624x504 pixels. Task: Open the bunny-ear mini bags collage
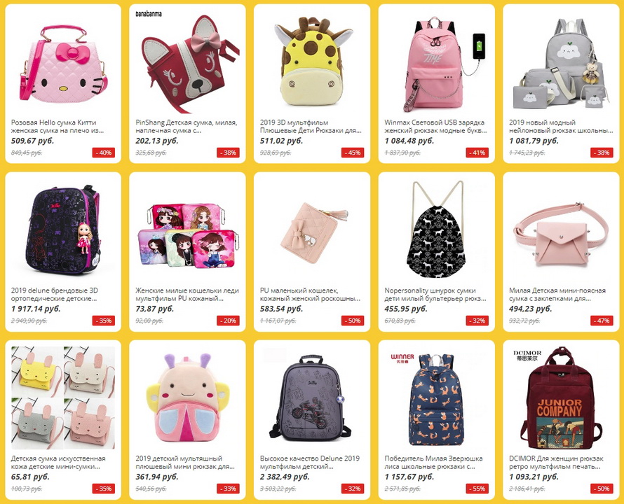pos(63,398)
